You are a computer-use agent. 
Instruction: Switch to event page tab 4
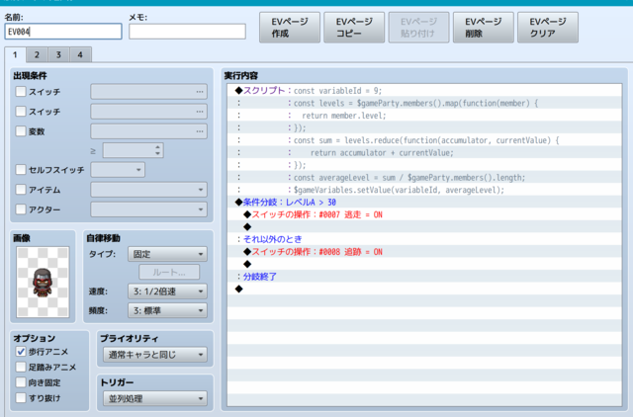[x=80, y=55]
